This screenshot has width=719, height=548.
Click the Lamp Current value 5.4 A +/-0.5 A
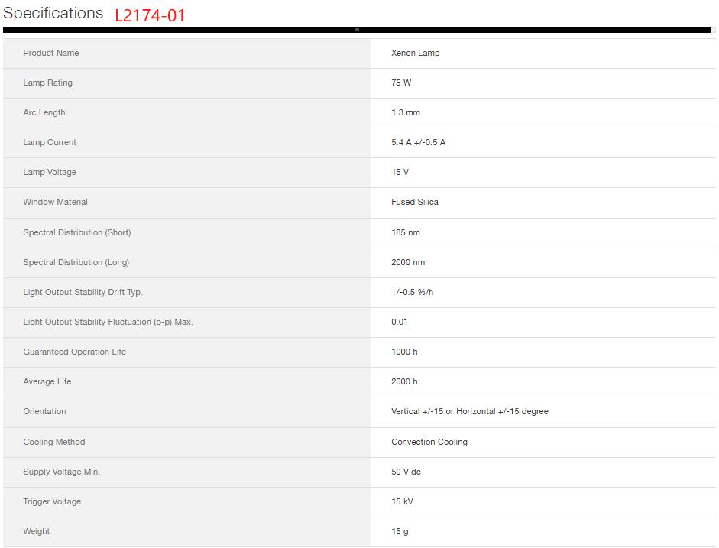tap(418, 142)
